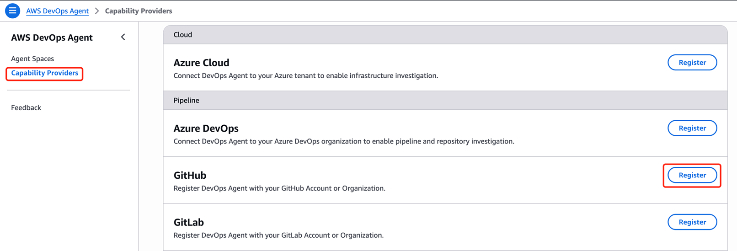737x251 pixels.
Task: Register the Azure Cloud provider
Action: 692,63
